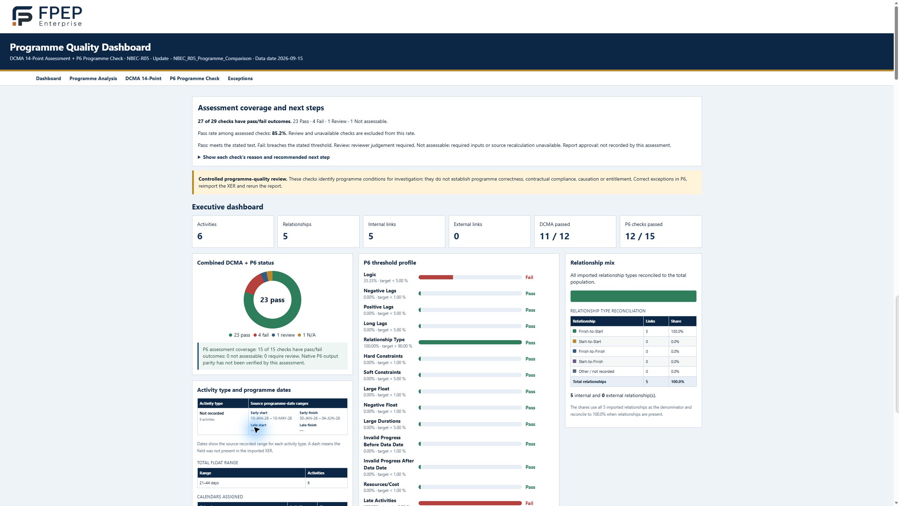Click the 'Not recorded' activity type cell
The image size is (899, 506).
point(223,421)
